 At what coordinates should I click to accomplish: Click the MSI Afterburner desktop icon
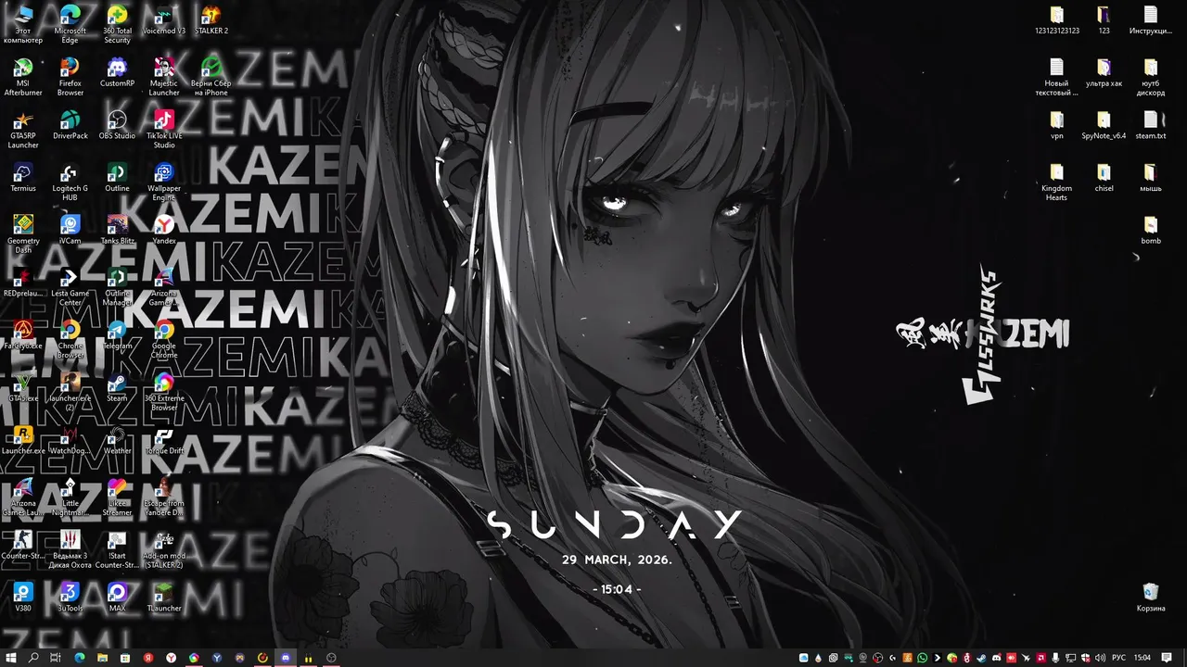pos(23,77)
